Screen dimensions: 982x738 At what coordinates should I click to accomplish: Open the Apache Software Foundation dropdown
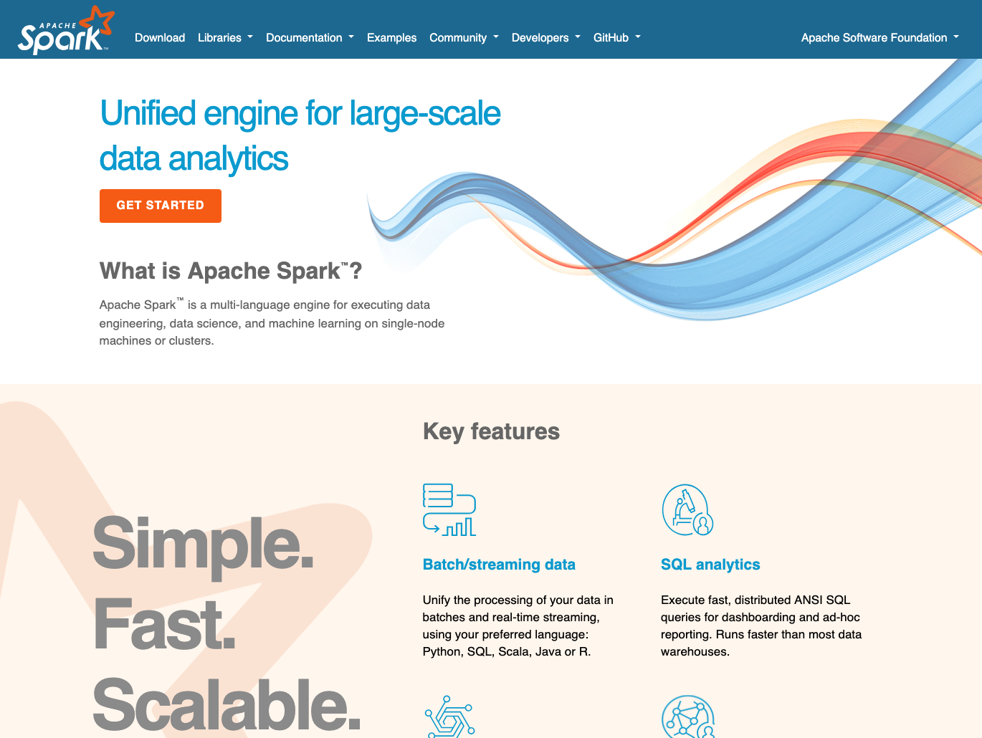(879, 38)
